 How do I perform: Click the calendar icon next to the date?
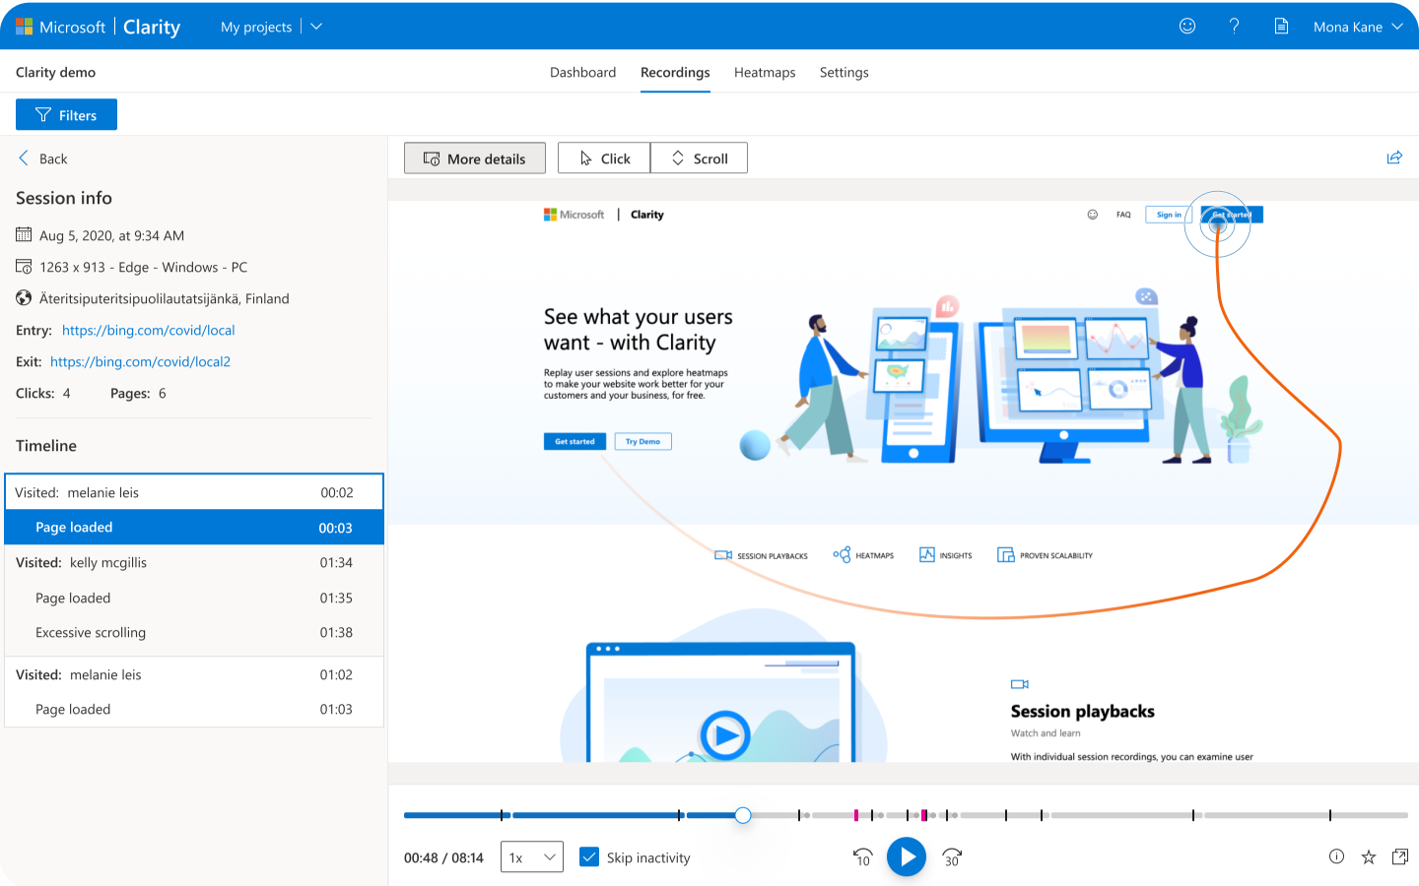(22, 235)
